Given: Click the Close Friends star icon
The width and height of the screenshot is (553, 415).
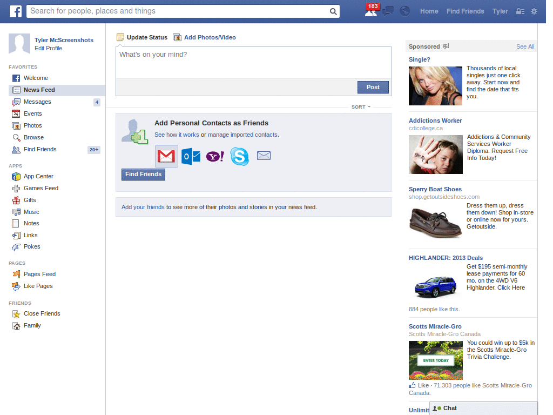Looking at the screenshot, I should click(16, 314).
